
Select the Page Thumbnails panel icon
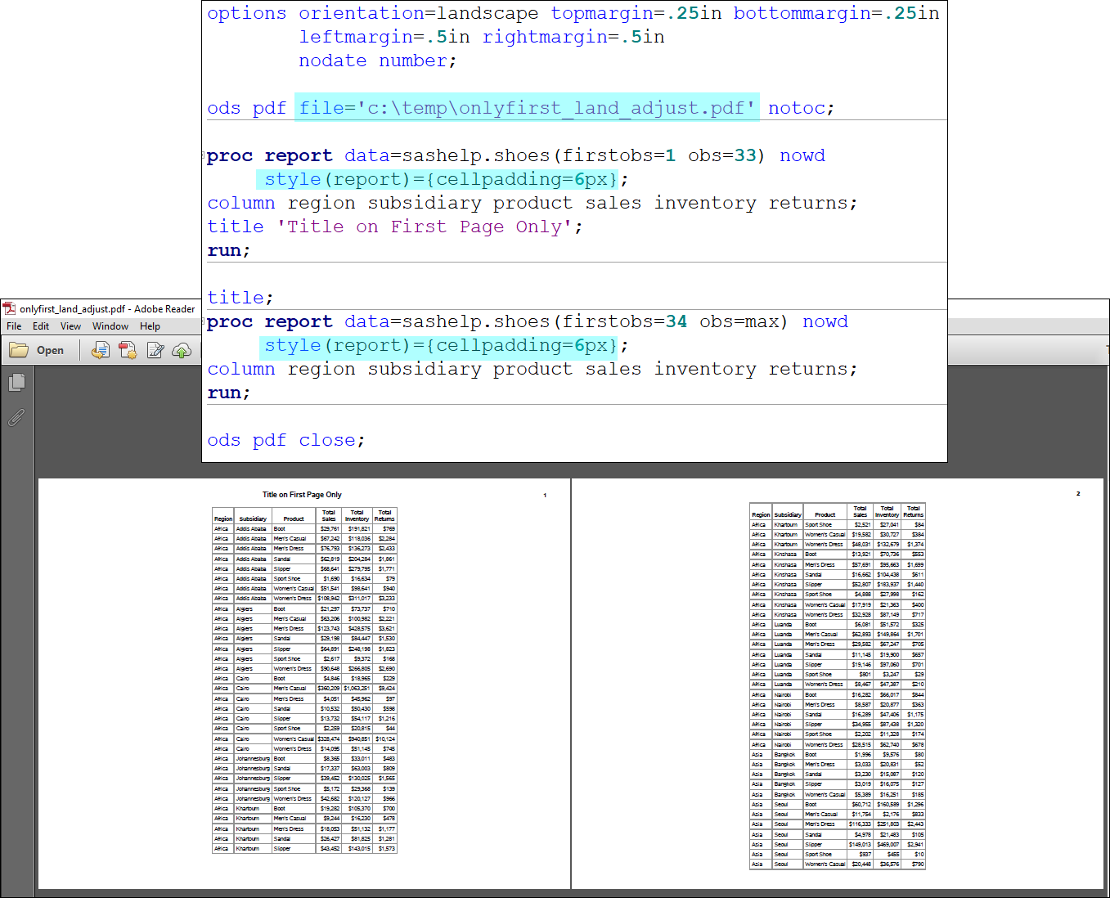(x=16, y=382)
